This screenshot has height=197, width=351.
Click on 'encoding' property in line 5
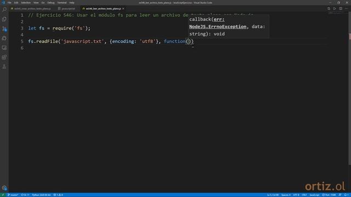pos(123,42)
